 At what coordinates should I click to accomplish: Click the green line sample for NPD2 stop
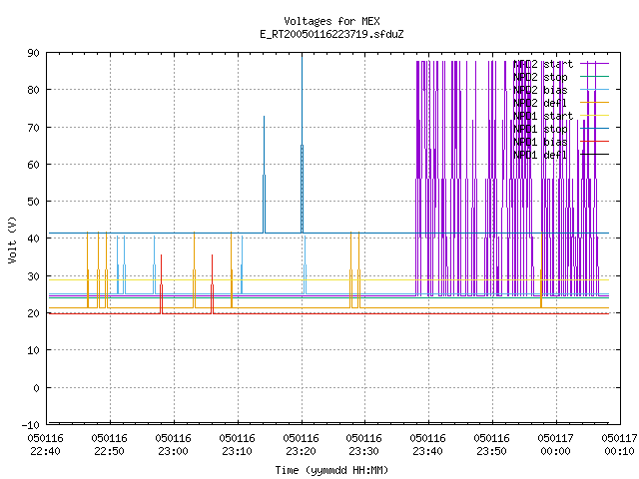[595, 77]
